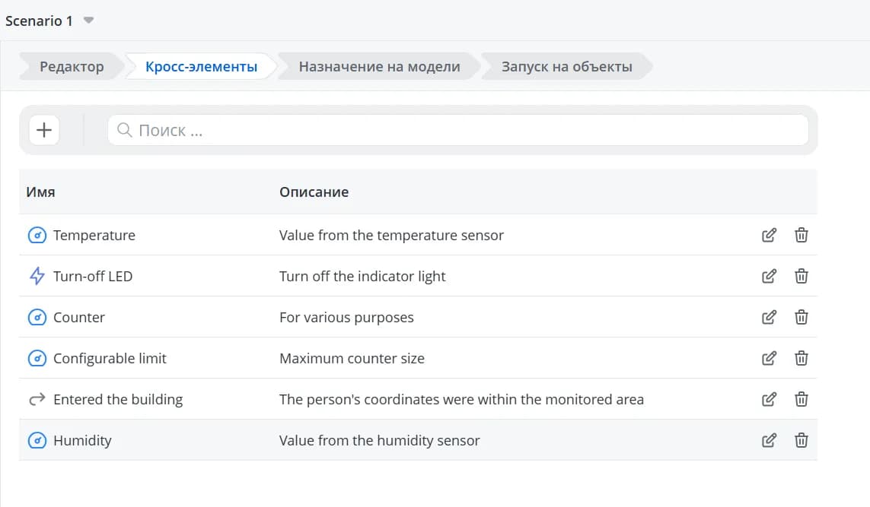870x507 pixels.
Task: Delete the Turn-off LED row
Action: [x=801, y=276]
